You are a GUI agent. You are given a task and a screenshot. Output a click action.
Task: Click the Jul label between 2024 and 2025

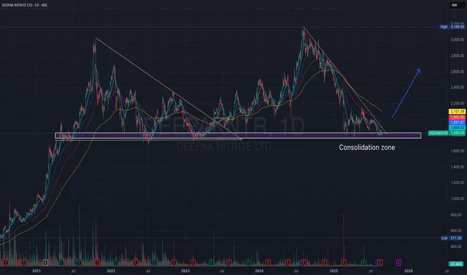[296, 271]
